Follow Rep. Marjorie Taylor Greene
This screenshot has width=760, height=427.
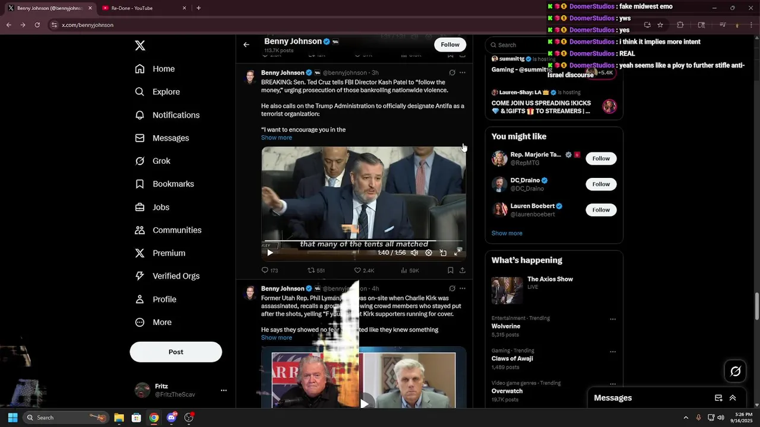pyautogui.click(x=601, y=158)
